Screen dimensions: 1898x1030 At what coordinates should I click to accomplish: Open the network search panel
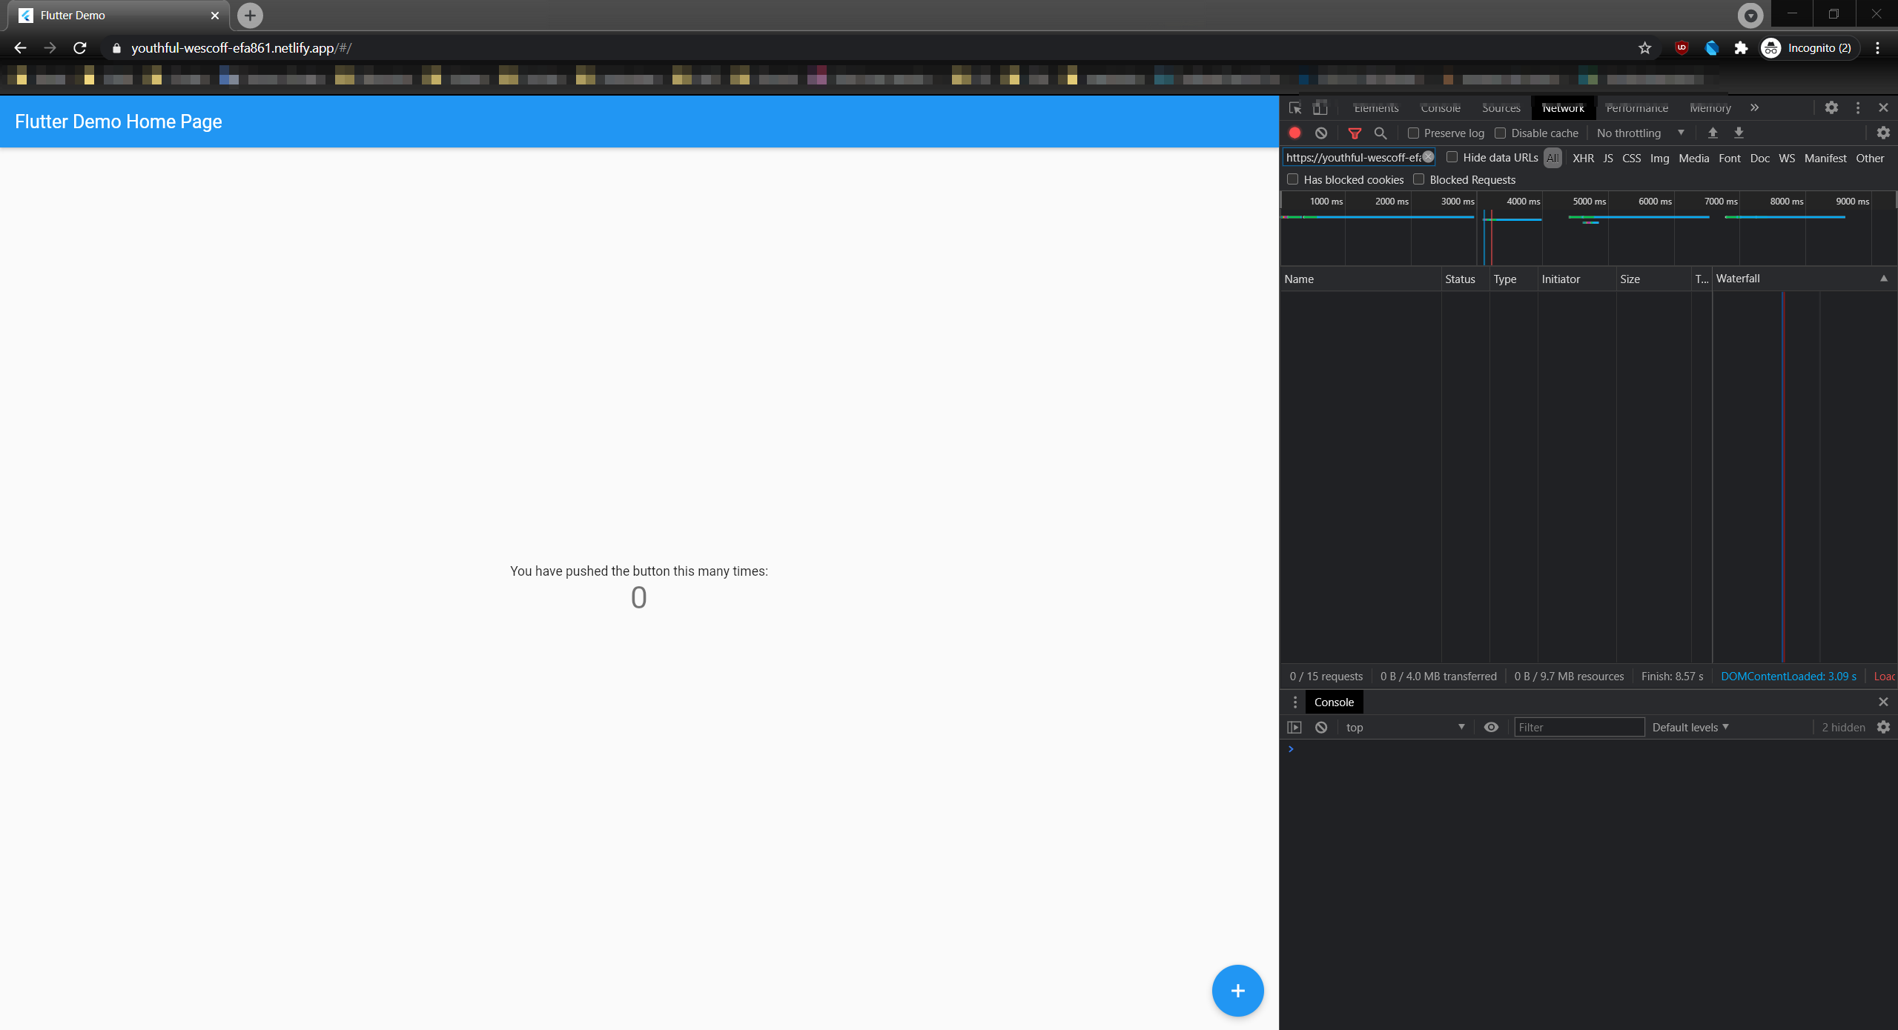tap(1380, 133)
